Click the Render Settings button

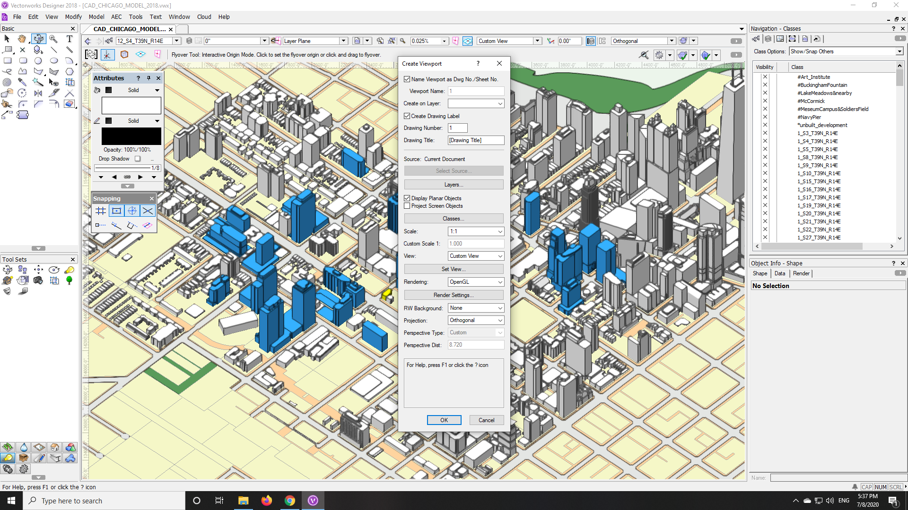(x=454, y=295)
